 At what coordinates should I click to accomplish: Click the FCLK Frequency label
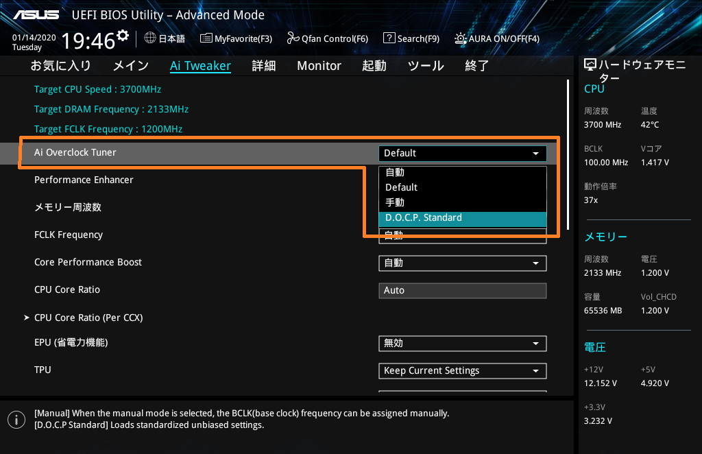coord(69,235)
